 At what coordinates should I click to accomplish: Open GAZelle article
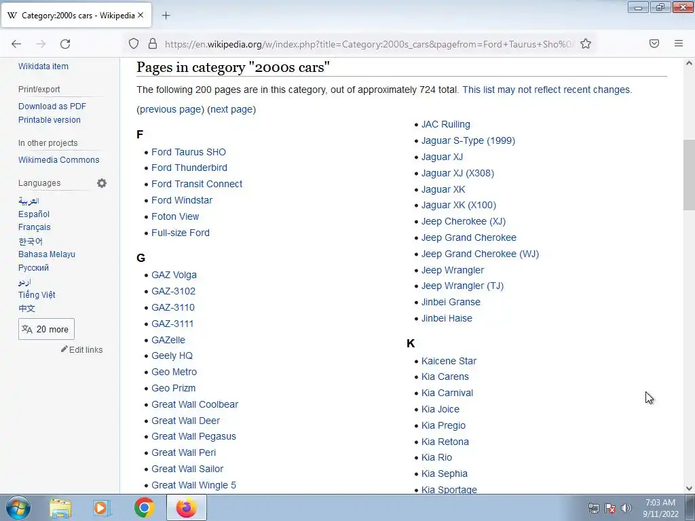(168, 340)
